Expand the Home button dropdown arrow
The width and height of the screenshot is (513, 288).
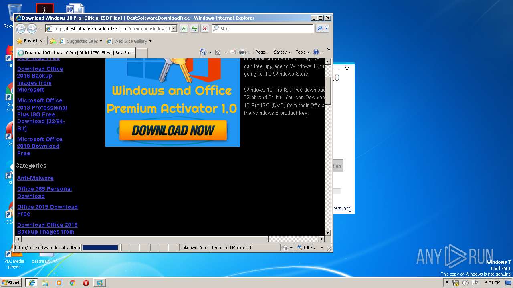pos(210,52)
